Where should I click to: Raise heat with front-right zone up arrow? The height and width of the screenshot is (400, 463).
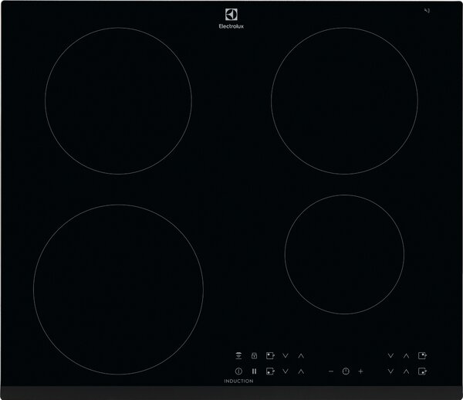tap(407, 371)
